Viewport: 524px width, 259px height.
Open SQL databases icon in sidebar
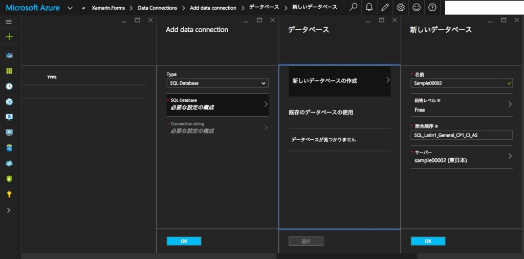click(9, 148)
